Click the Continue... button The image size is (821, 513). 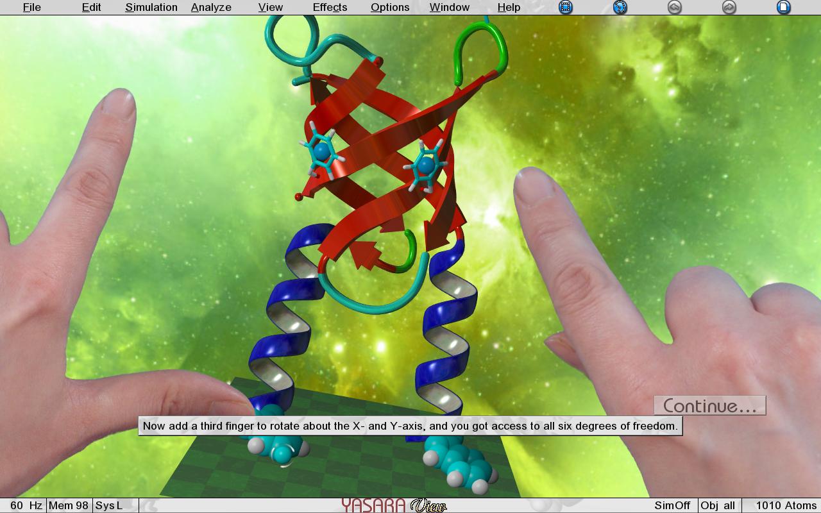710,405
